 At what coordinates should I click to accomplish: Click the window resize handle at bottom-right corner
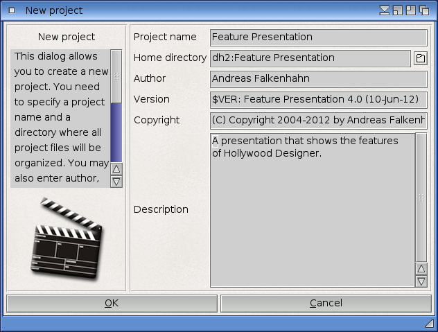pyautogui.click(x=429, y=324)
